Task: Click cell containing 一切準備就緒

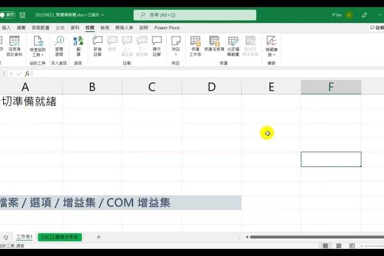Action: [x=31, y=101]
